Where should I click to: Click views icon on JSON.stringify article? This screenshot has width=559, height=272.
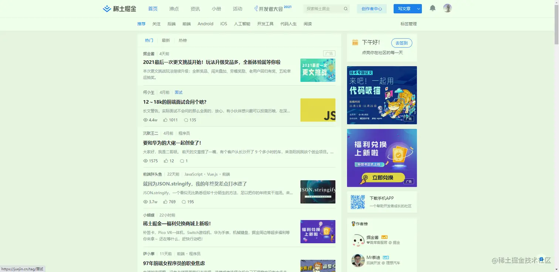click(x=145, y=202)
